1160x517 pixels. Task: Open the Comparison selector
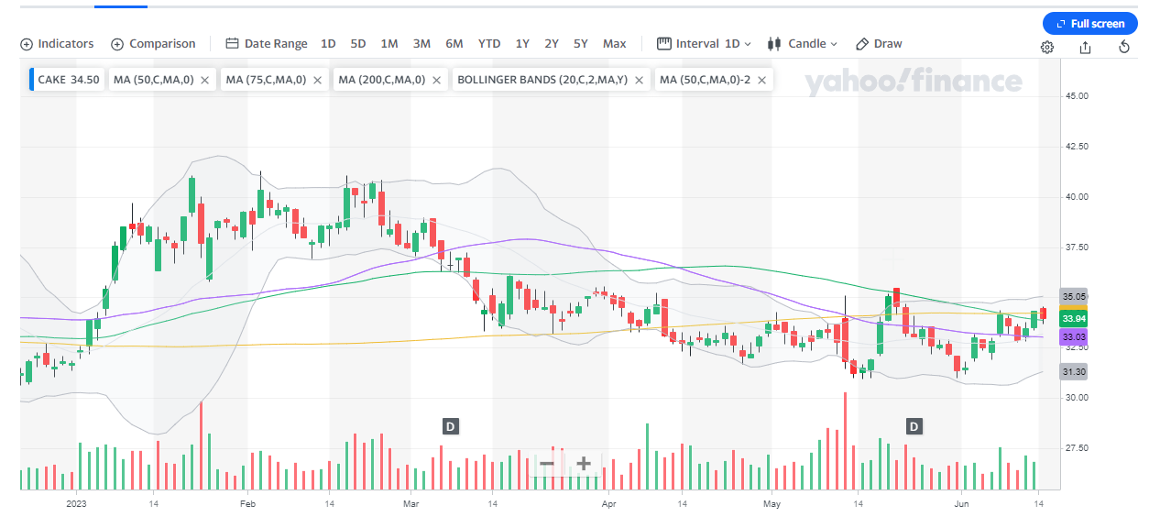153,44
